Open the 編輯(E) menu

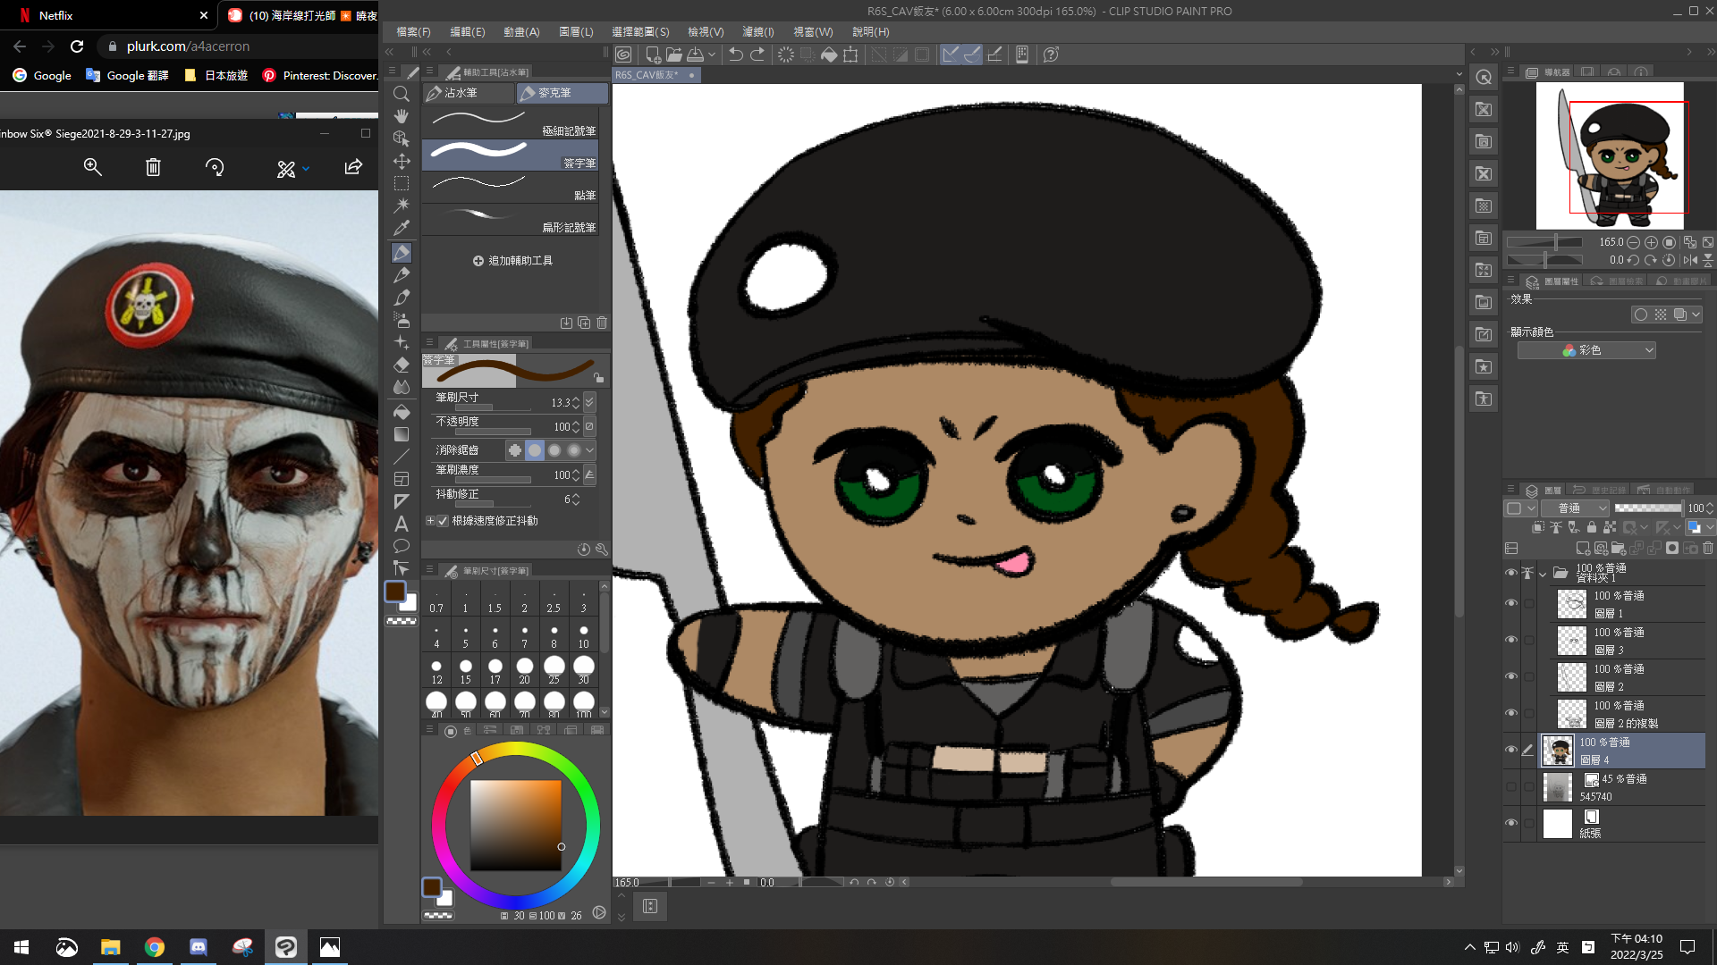(x=468, y=32)
